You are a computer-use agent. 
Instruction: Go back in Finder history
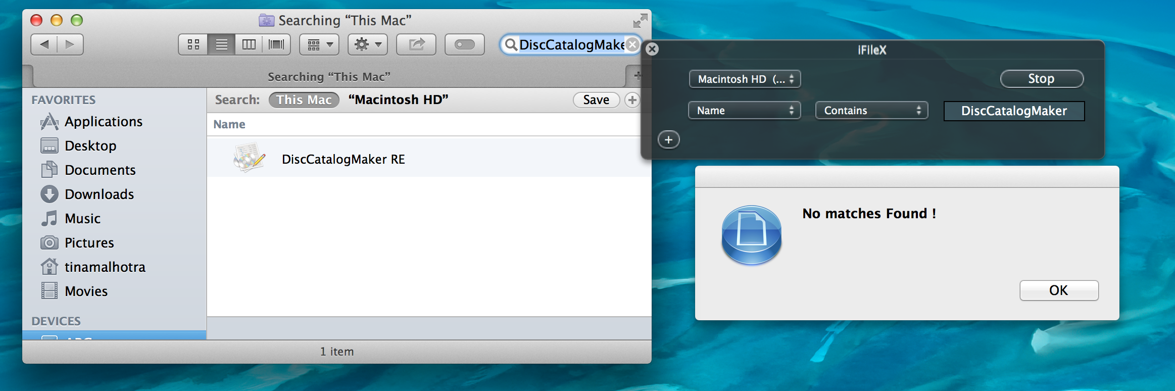point(44,44)
